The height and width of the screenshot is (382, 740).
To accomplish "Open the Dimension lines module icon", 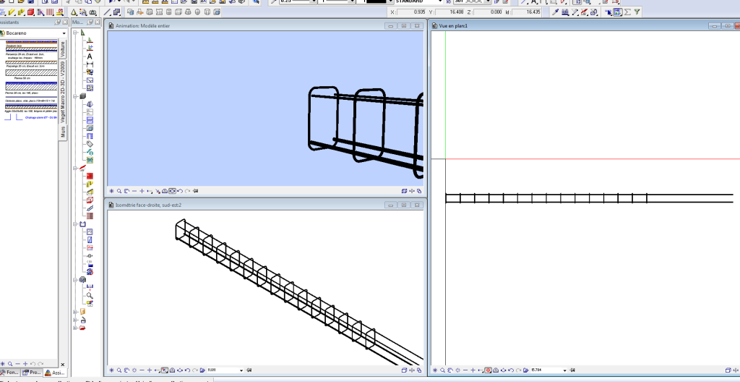I will pyautogui.click(x=90, y=64).
